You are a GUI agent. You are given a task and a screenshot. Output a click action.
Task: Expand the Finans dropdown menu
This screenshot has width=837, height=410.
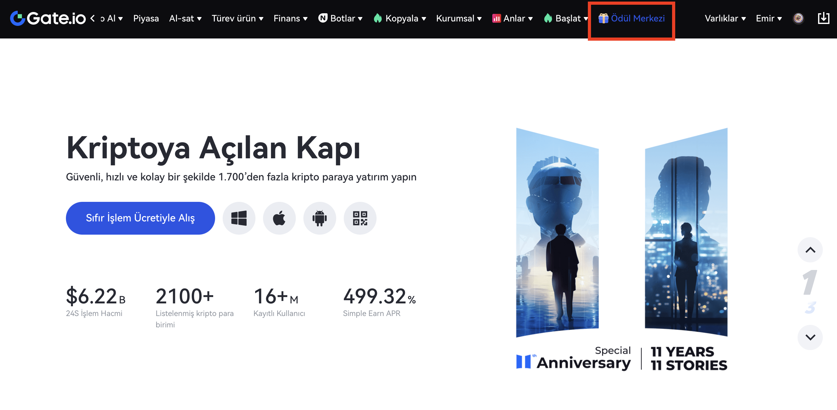(290, 18)
